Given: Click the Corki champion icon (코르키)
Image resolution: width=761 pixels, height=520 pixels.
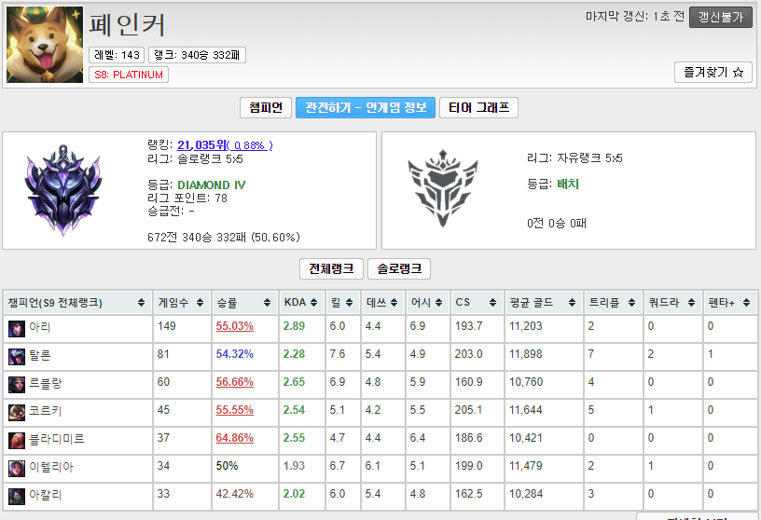Looking at the screenshot, I should coord(17,412).
